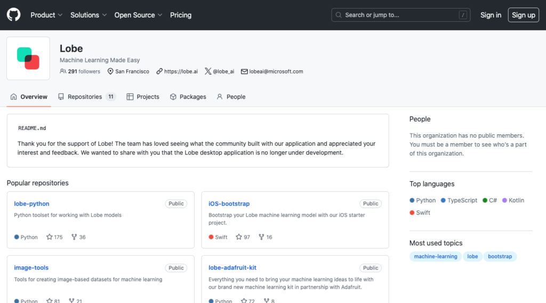
Task: Open the 175 stargazers of lobe-python
Action: (x=54, y=237)
